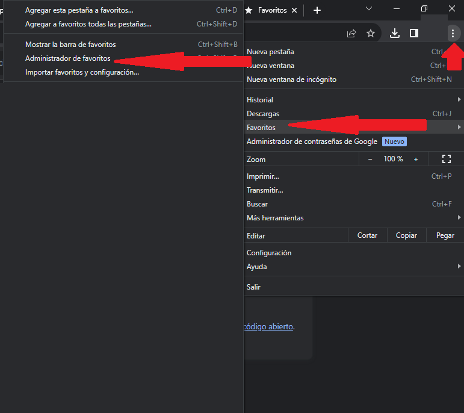Close the Favoritos tab
This screenshot has width=464, height=413.
294,10
